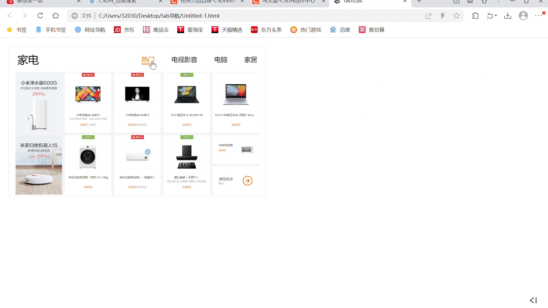
Task: Open the browser more options menu
Action: [538, 16]
